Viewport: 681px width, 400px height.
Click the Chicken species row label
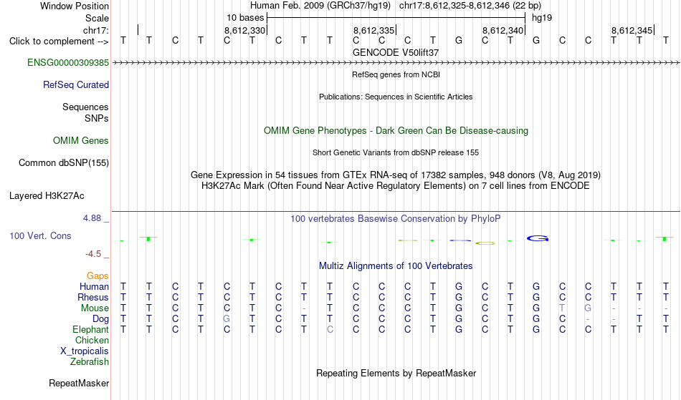click(92, 340)
